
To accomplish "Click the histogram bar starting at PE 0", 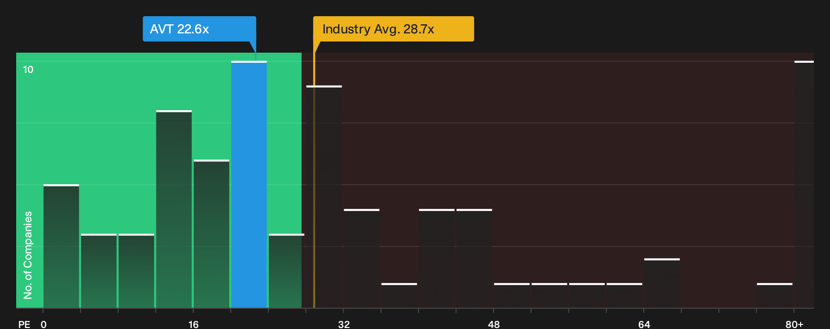I will (61, 246).
